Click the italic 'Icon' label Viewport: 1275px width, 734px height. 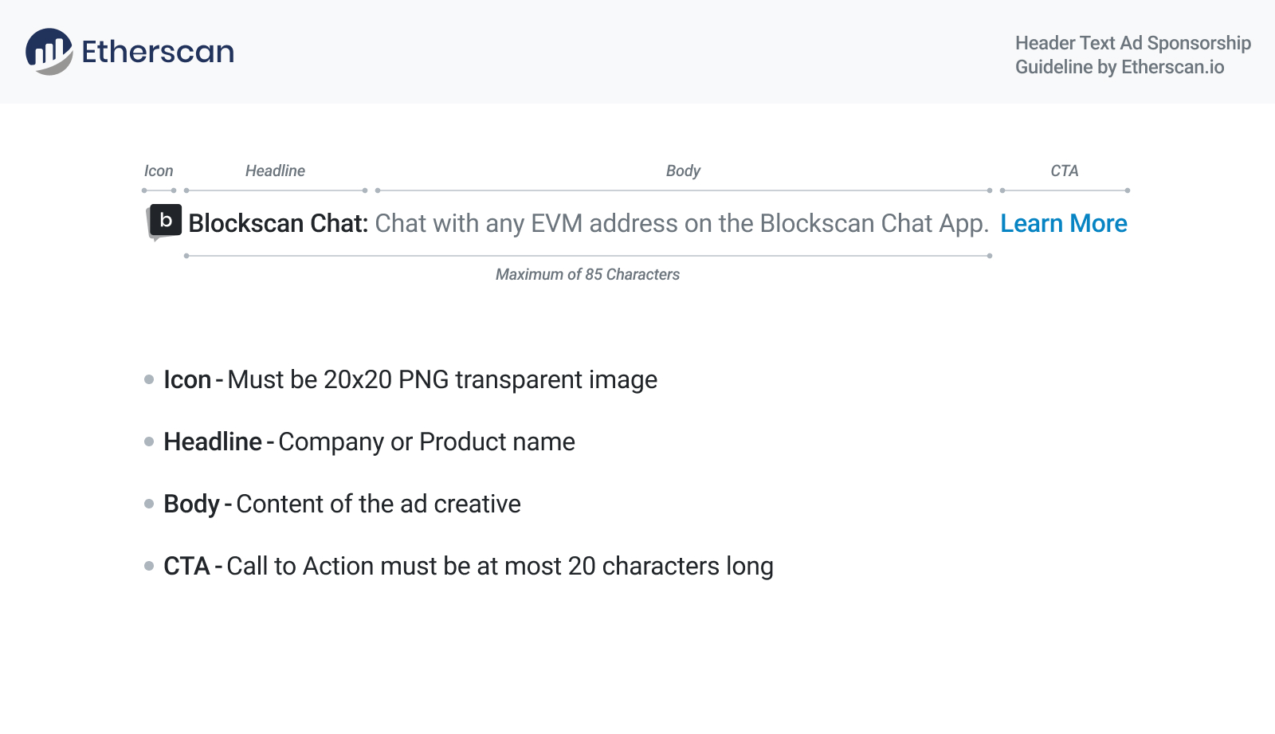159,171
